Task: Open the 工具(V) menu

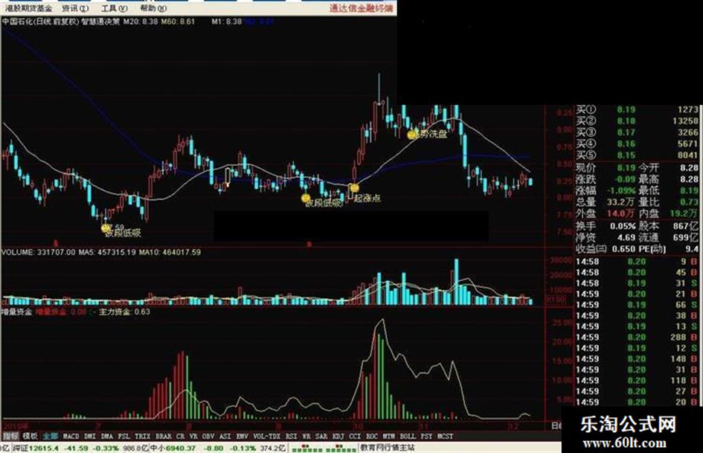Action: point(114,8)
